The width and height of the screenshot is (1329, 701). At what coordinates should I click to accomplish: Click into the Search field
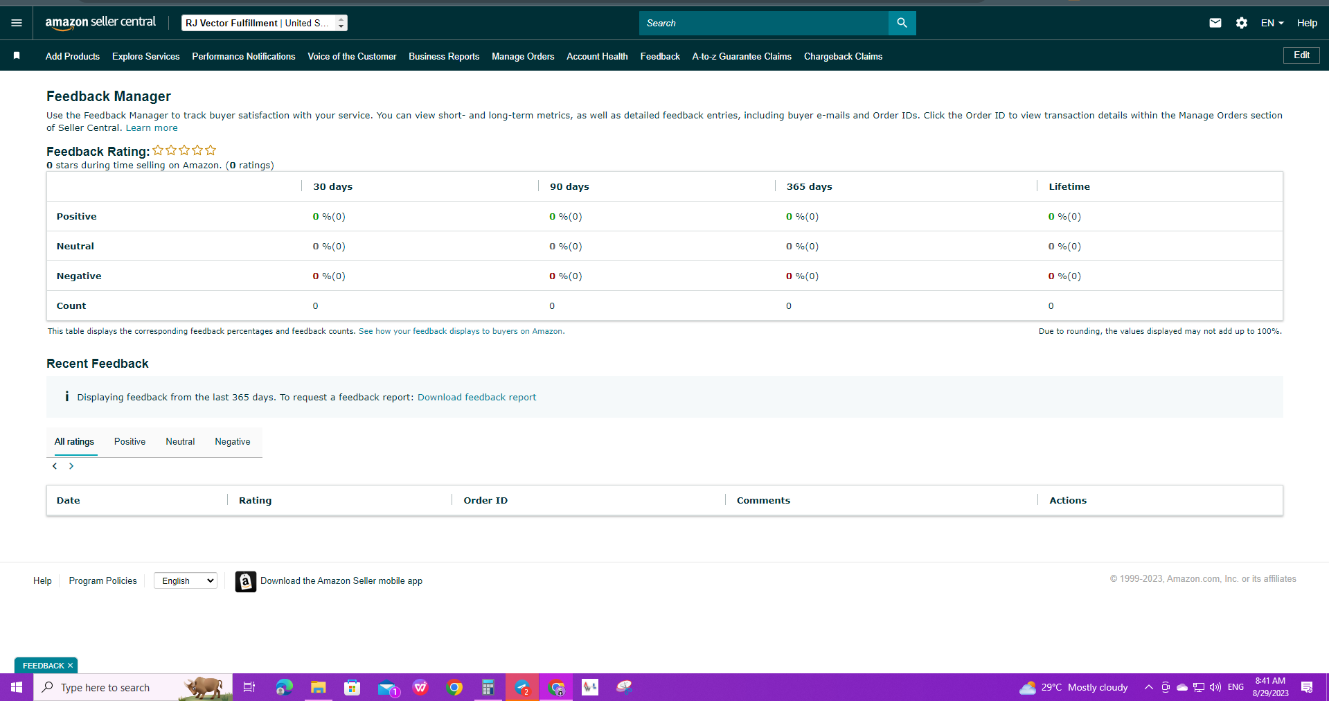coord(764,23)
